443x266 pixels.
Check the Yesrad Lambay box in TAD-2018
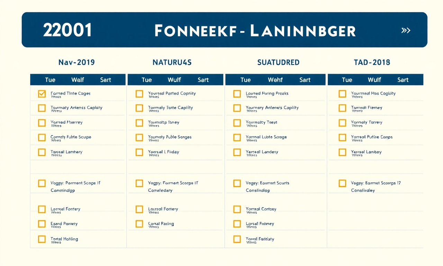tap(342, 152)
